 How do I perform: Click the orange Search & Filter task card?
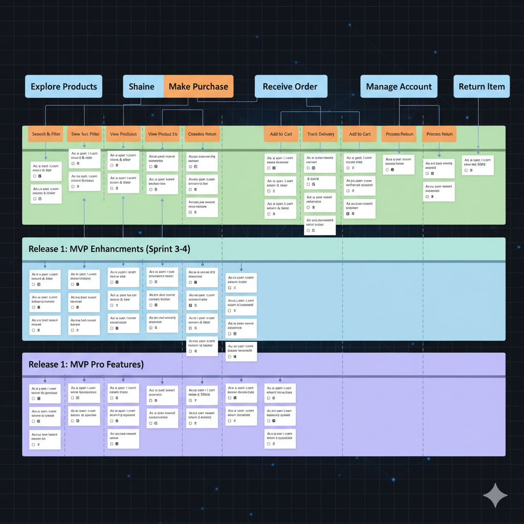tap(46, 134)
